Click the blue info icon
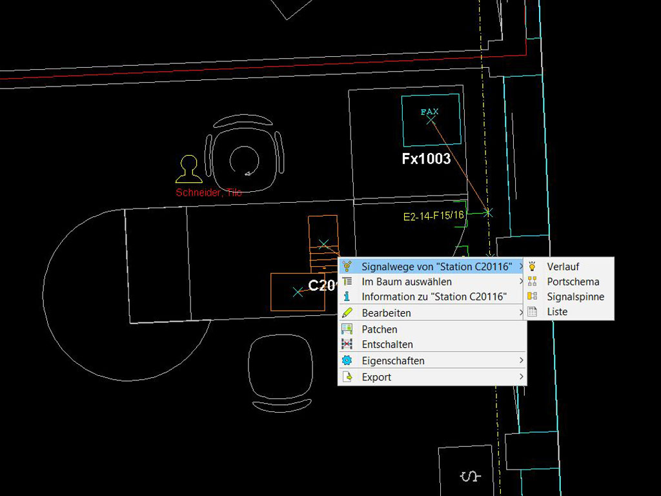 [347, 296]
